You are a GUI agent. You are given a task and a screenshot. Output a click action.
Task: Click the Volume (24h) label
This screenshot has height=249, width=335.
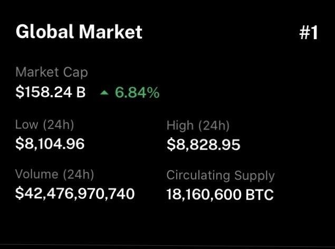54,174
